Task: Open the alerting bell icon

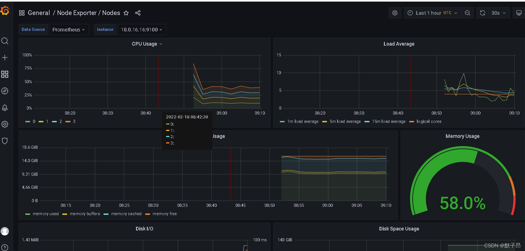Action: tap(5, 108)
